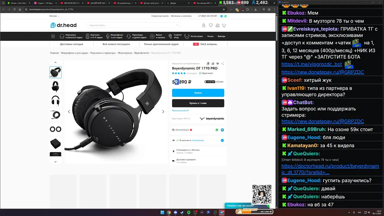Click the dr.head logo
This screenshot has width=384, height=216.
click(x=63, y=25)
